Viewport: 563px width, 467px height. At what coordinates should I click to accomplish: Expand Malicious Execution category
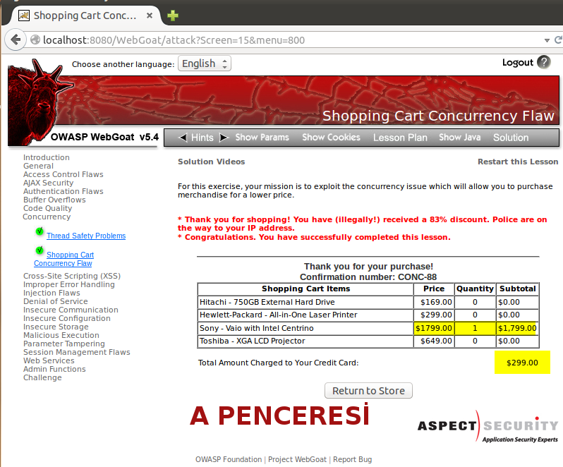pos(61,335)
